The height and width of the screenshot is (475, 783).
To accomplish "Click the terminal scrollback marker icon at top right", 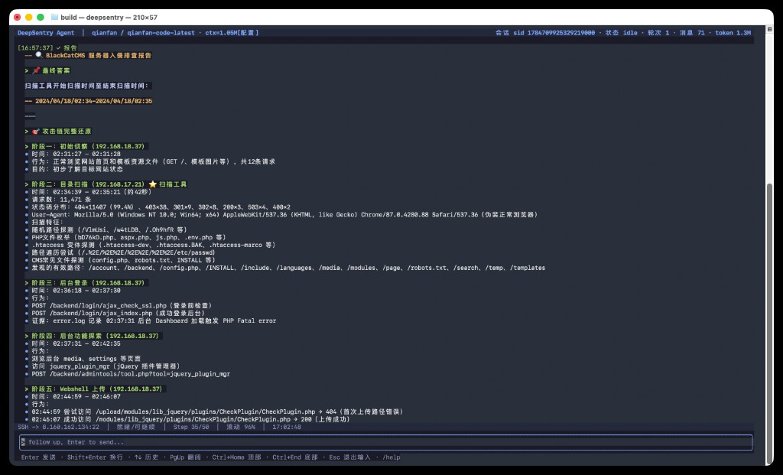I will coord(769,30).
